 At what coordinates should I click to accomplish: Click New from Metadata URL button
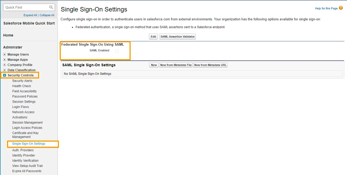[x=210, y=65]
